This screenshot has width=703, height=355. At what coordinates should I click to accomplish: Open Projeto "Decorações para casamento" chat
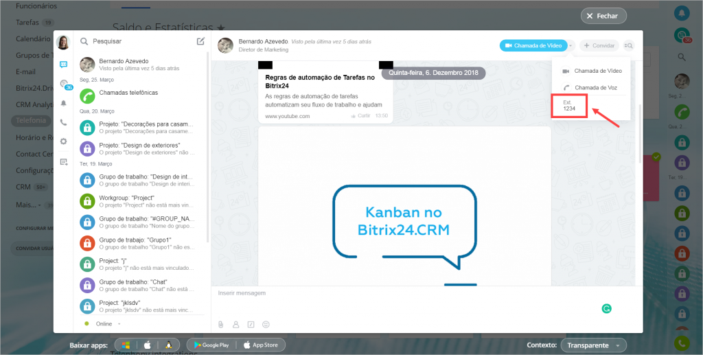click(x=141, y=128)
